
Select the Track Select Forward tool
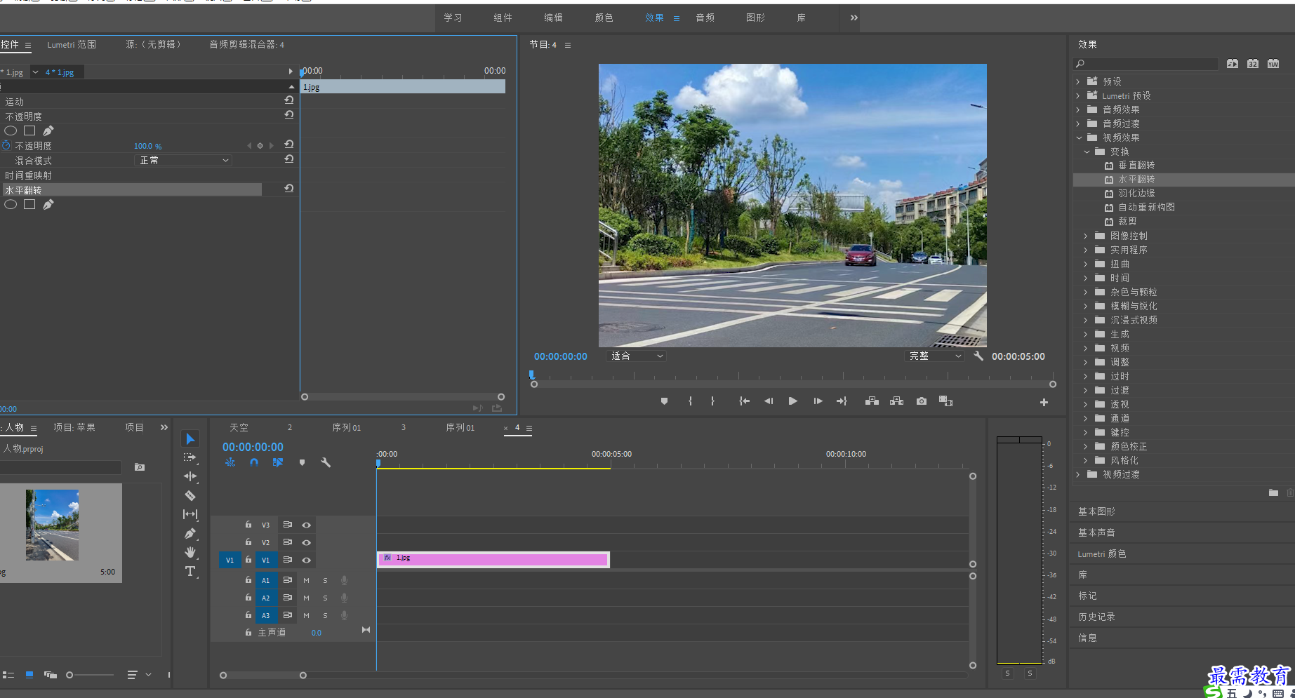point(190,457)
